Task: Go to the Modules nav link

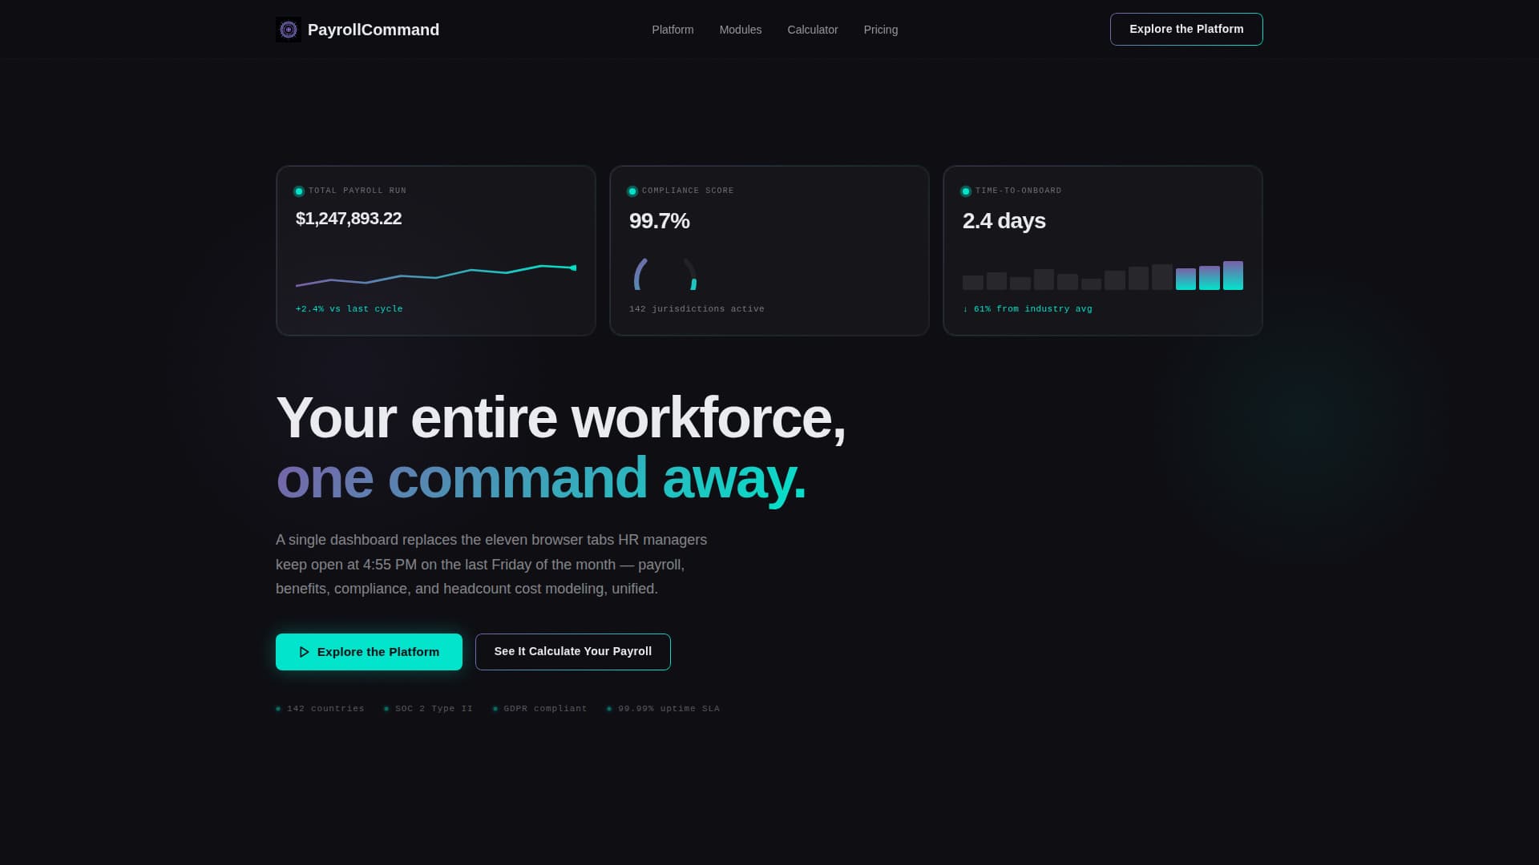Action: (740, 30)
